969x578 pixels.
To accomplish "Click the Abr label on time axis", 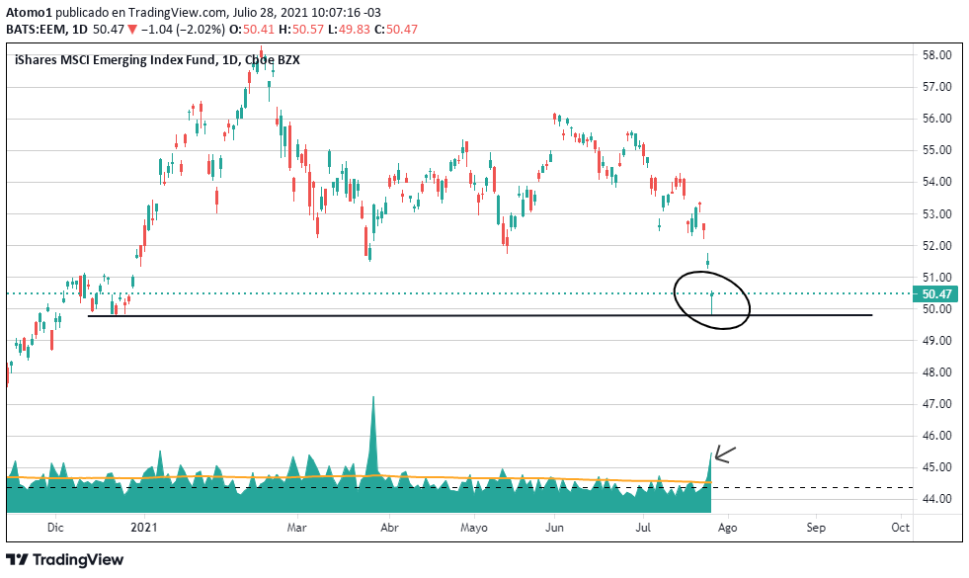I will [389, 528].
